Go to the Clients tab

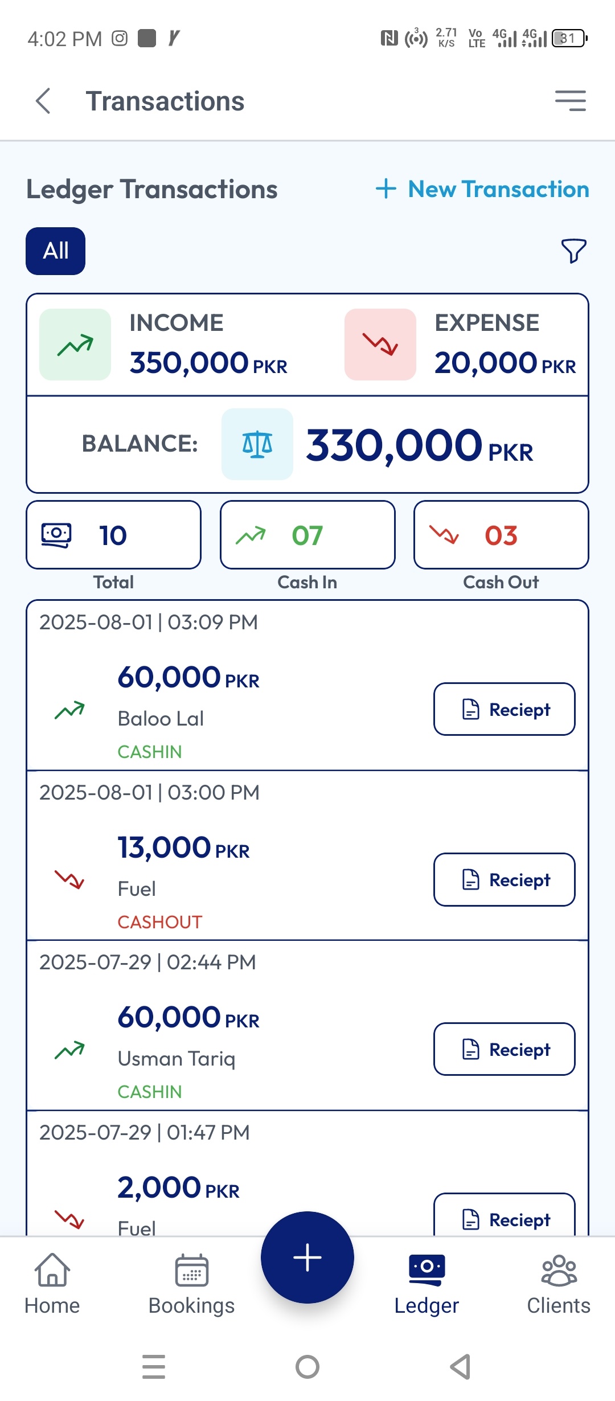tap(559, 1284)
